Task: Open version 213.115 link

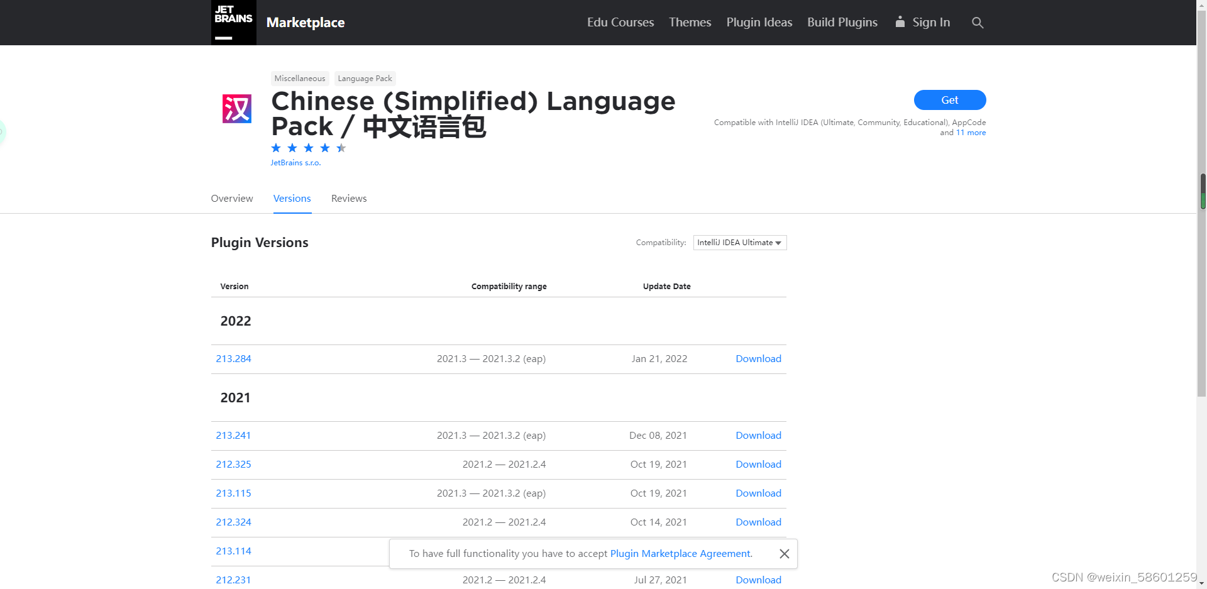Action: pyautogui.click(x=234, y=493)
